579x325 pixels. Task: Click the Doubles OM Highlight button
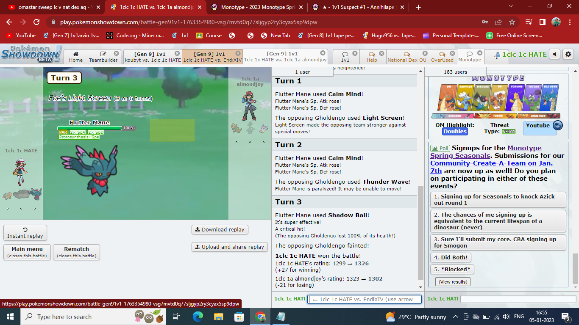tap(455, 132)
